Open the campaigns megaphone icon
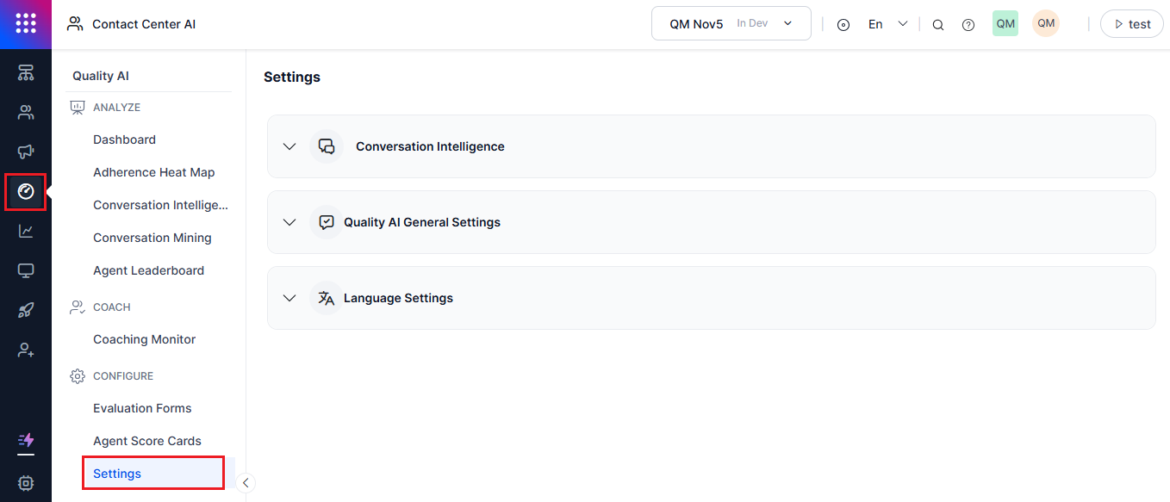Viewport: 1170px width, 502px height. [x=26, y=152]
